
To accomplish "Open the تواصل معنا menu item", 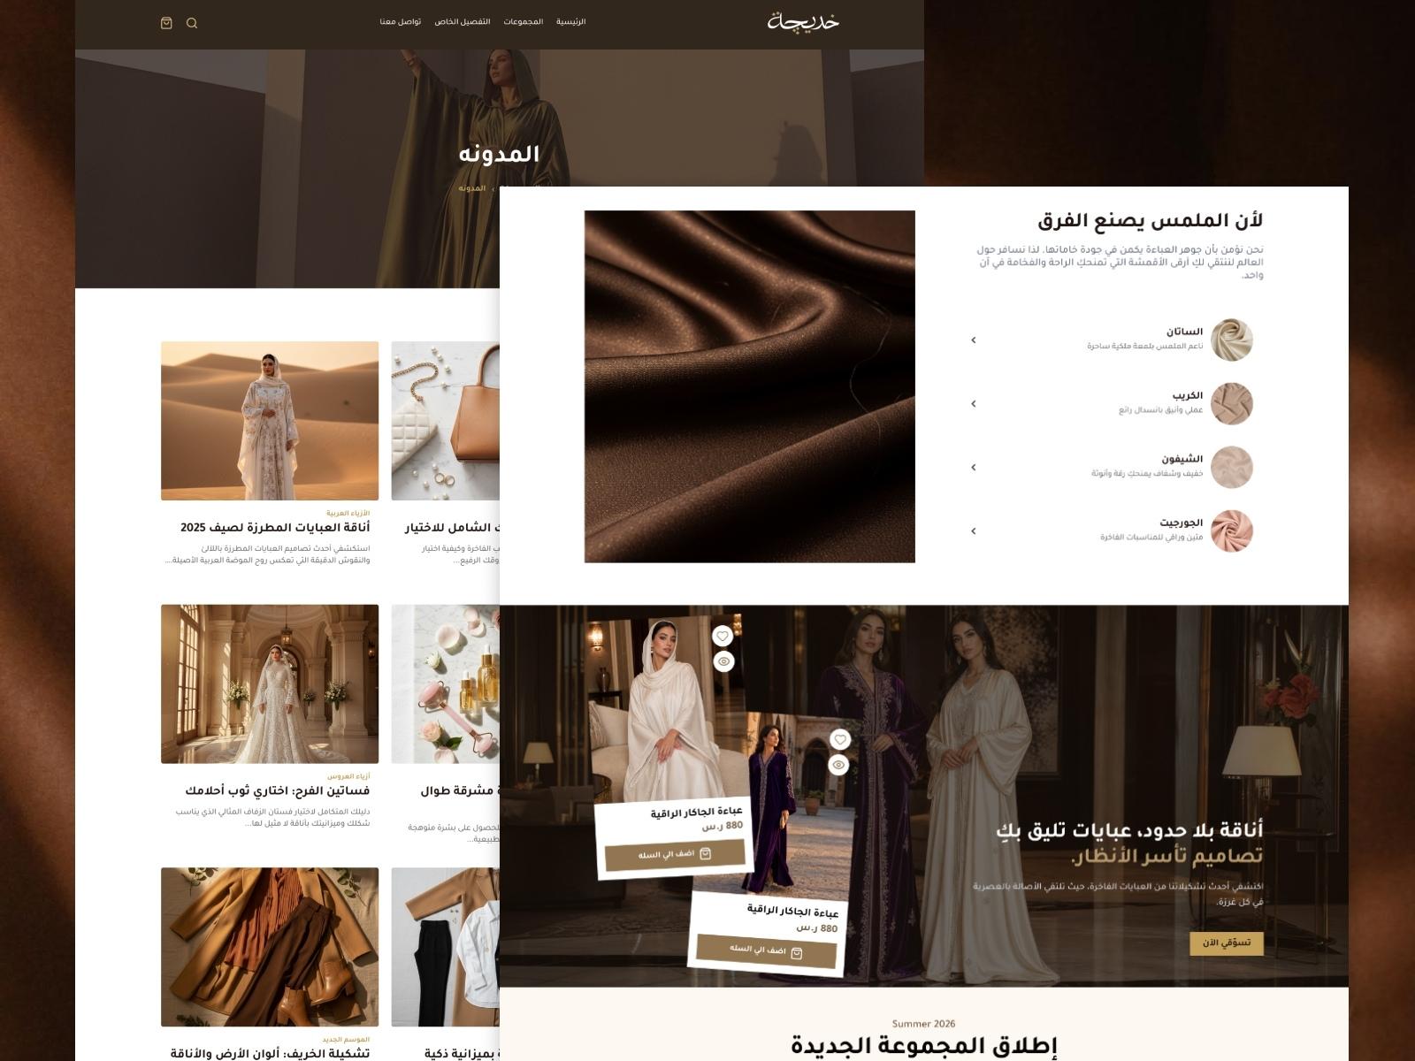I will pos(401,22).
